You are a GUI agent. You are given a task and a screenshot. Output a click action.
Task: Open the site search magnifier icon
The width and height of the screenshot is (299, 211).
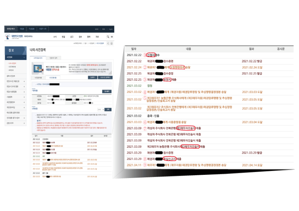[x=108, y=37]
